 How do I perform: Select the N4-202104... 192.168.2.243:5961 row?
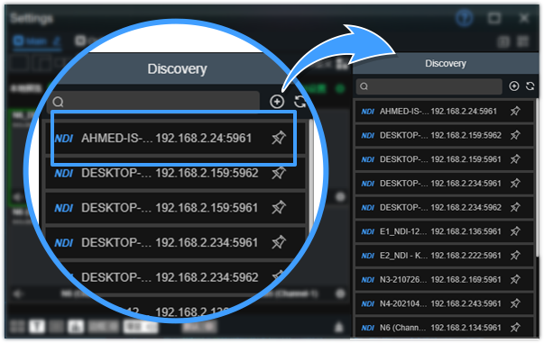pos(444,303)
